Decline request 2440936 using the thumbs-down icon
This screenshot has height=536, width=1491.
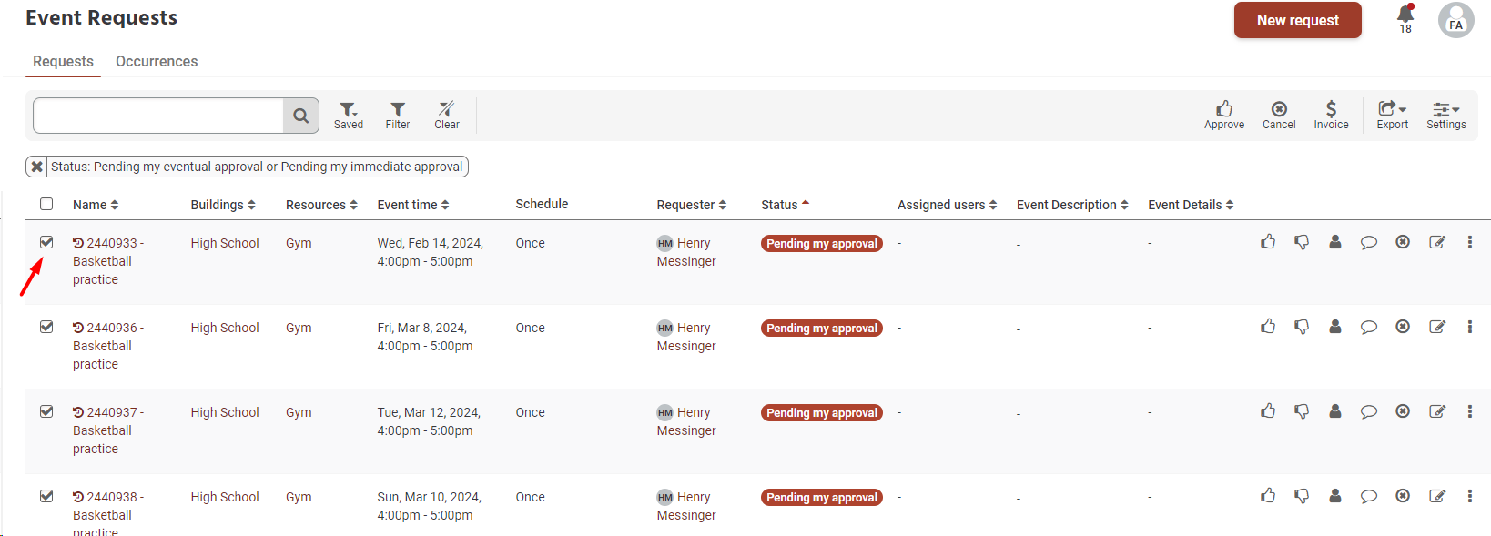click(1302, 326)
